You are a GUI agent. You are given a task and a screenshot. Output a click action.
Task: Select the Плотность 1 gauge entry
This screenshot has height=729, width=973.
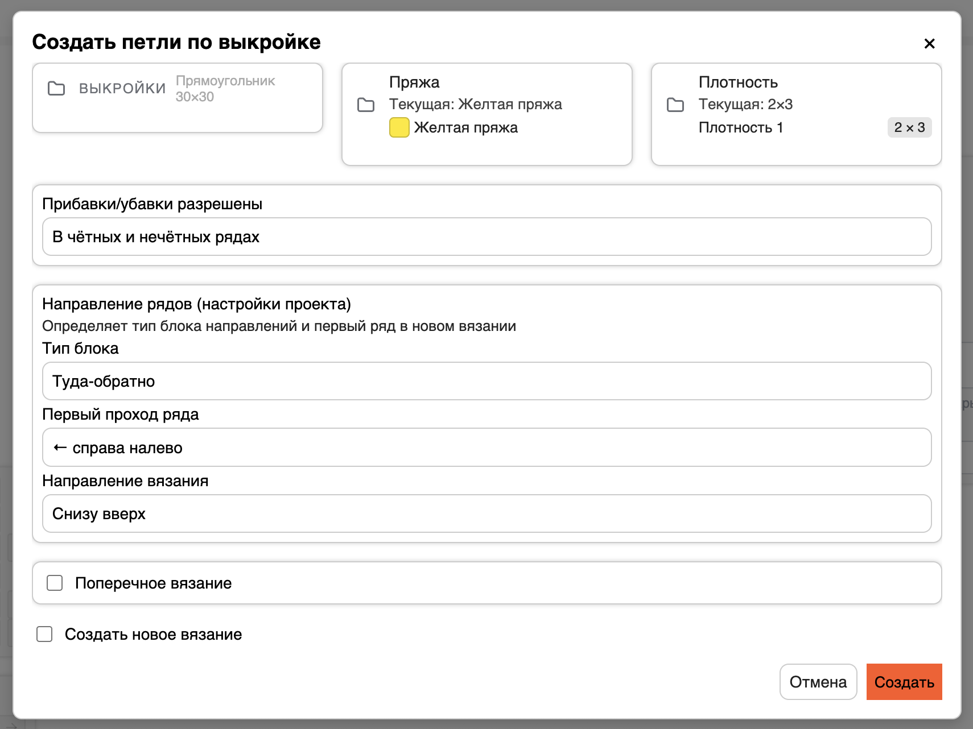740,127
